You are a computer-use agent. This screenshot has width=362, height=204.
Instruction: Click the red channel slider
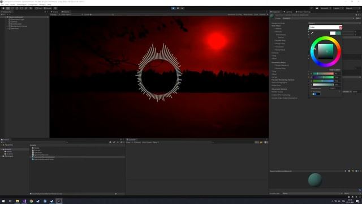point(323,74)
